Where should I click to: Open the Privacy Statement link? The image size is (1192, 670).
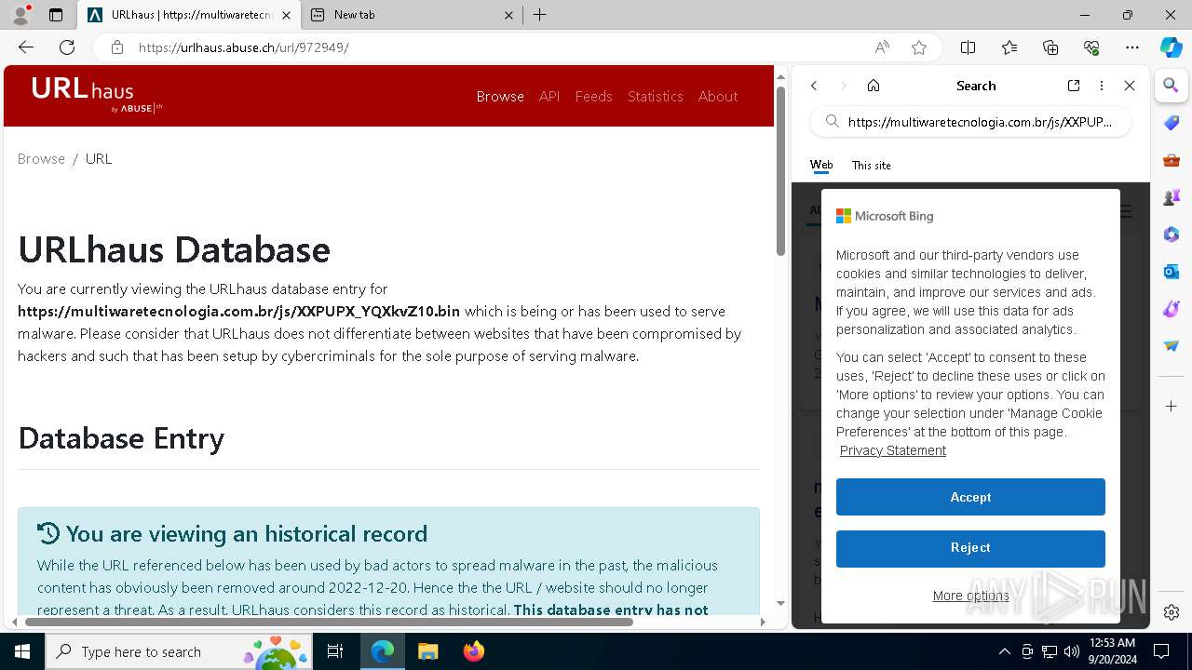click(892, 450)
